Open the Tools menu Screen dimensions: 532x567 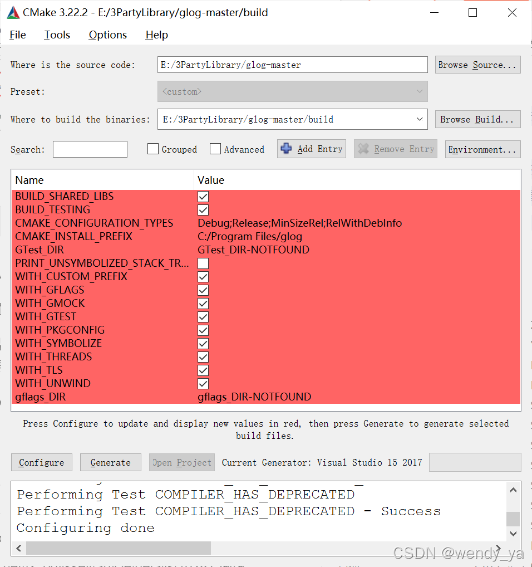57,35
